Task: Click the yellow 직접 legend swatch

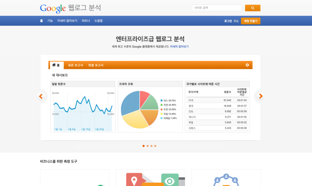Action: tap(162, 114)
